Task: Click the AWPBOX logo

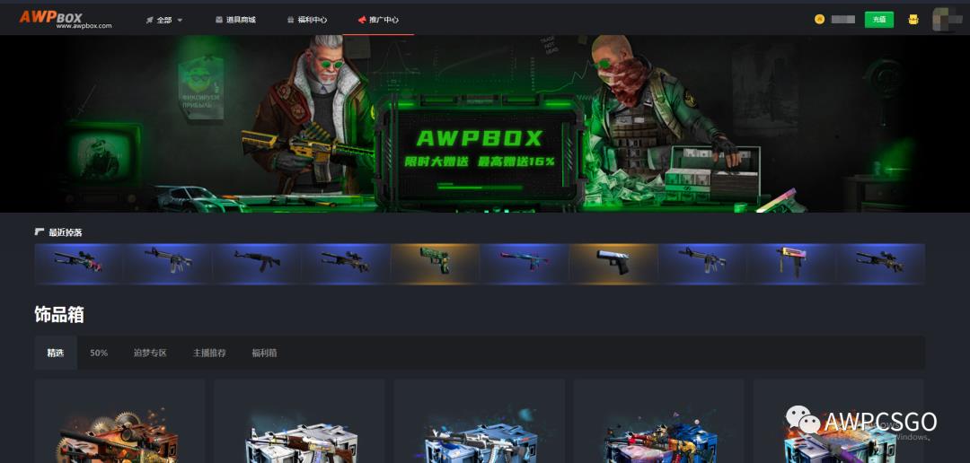Action: coord(66,18)
